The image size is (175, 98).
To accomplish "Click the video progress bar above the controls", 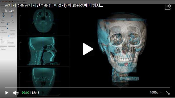I will pos(87,87).
